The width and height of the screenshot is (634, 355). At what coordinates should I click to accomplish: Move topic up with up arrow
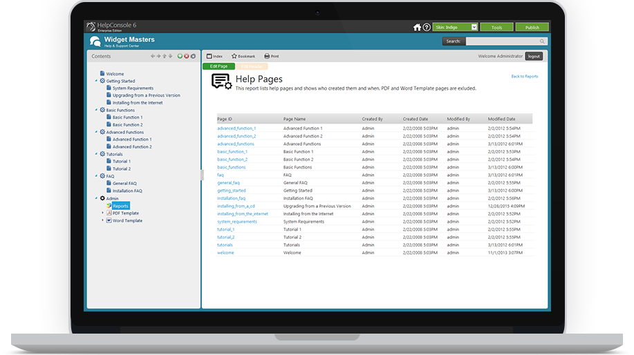pyautogui.click(x=165, y=56)
